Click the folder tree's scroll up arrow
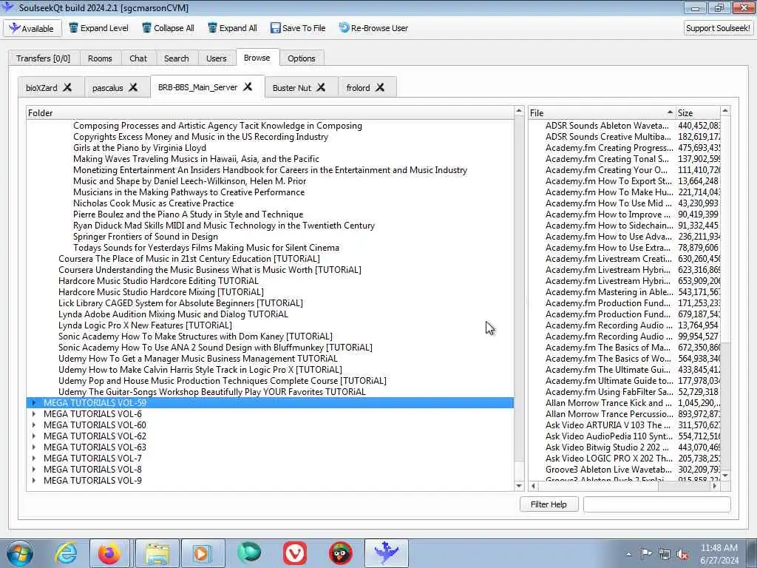Image resolution: width=757 pixels, height=568 pixels. coord(519,111)
